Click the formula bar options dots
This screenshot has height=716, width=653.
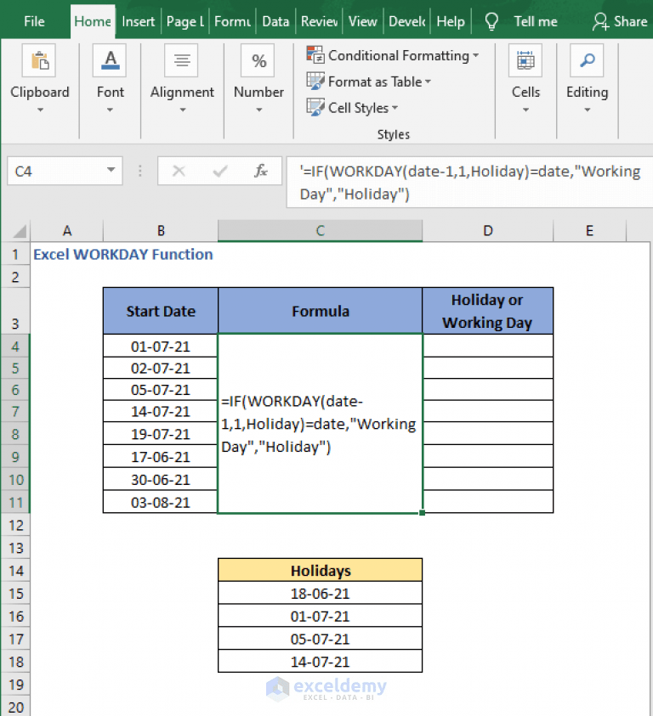click(140, 172)
